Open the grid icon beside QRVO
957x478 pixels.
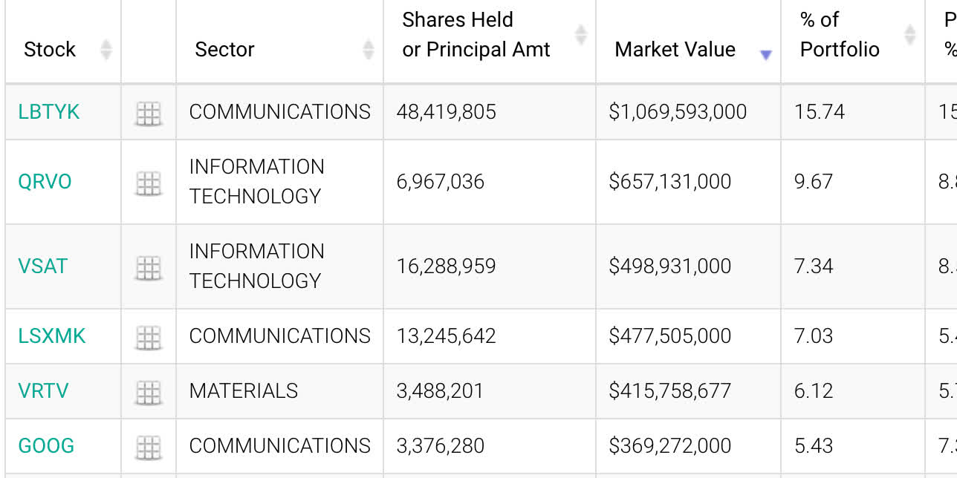[x=149, y=183]
